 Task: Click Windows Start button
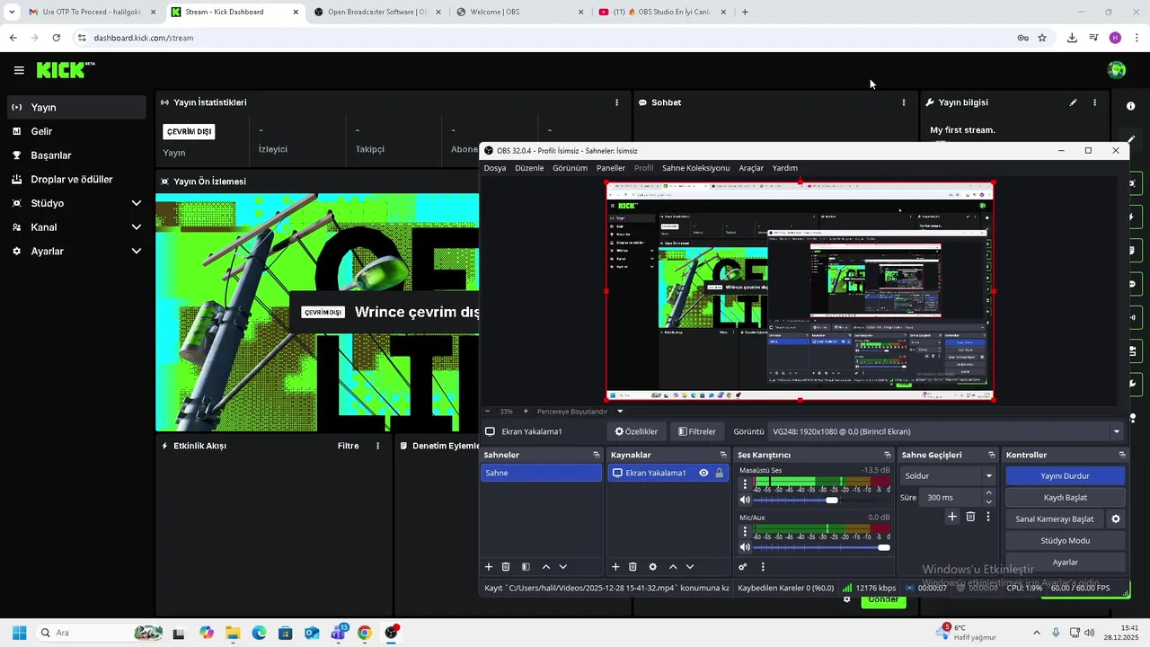pyautogui.click(x=19, y=633)
